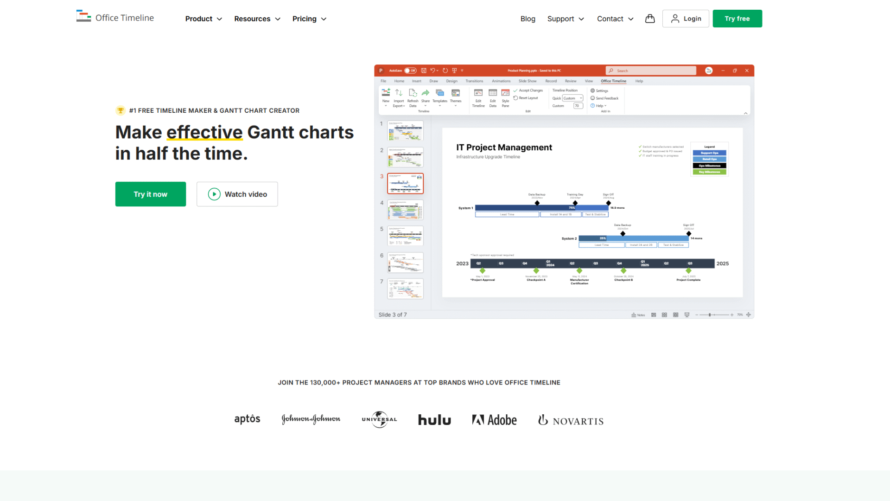Click the PowerPoint Gantt chart screenshot

[x=564, y=191]
